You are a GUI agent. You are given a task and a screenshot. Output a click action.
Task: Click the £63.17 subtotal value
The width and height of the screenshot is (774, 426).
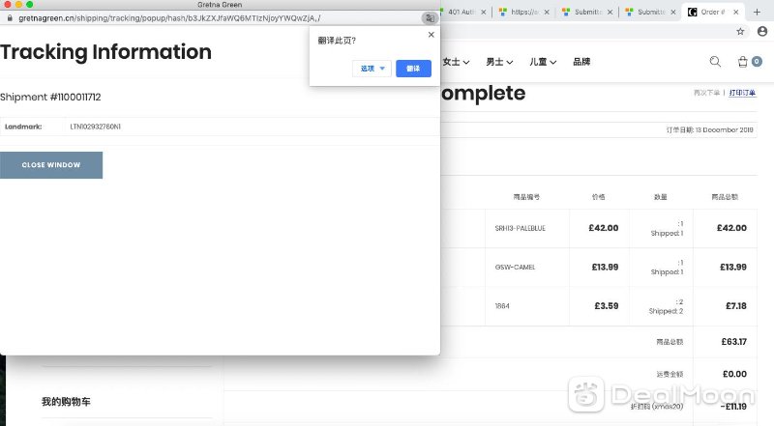coord(733,342)
